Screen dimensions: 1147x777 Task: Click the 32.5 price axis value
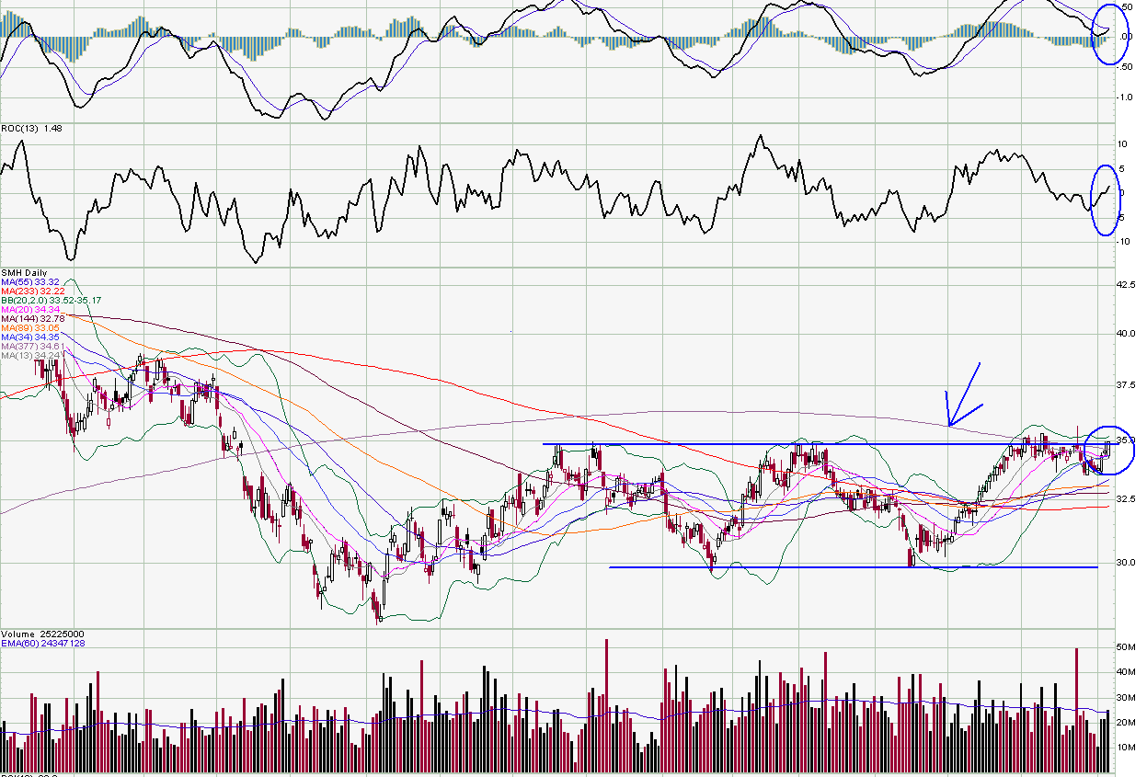click(1125, 498)
